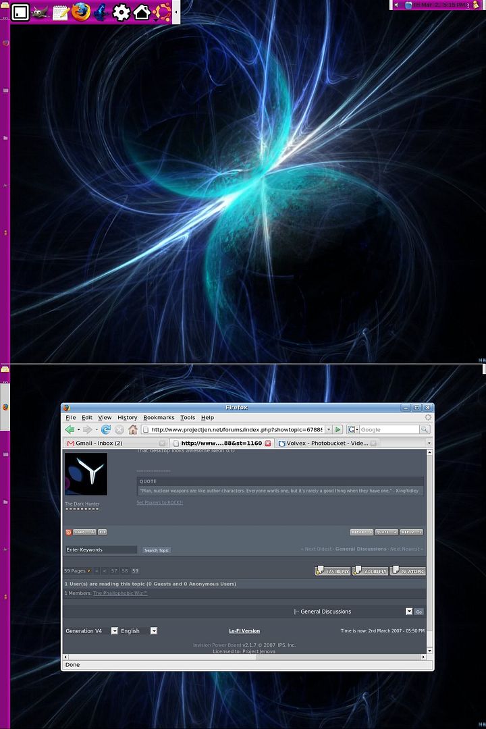Open the View menu in Firefox
The image size is (486, 729).
(105, 418)
